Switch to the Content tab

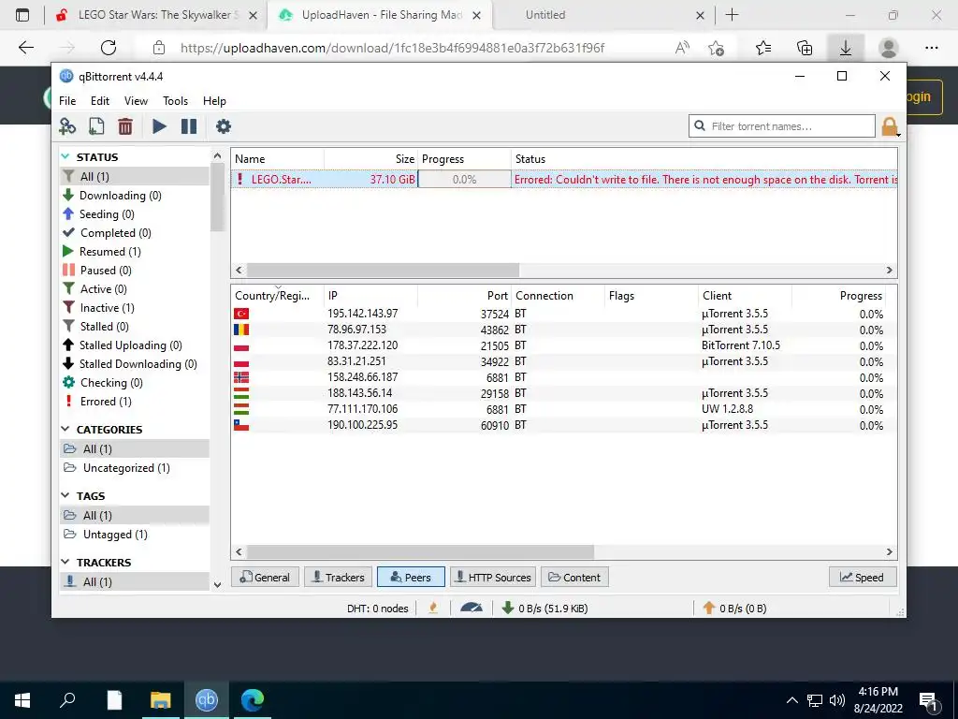pos(574,577)
